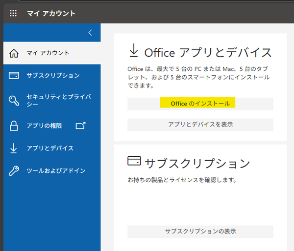The width and height of the screenshot is (294, 251).
Task: Click the download arrow icon in the sidebar
Action: pos(14,148)
